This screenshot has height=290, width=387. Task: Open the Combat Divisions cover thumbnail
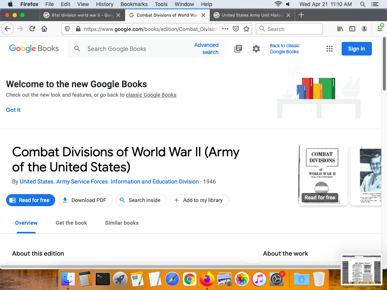(x=323, y=175)
